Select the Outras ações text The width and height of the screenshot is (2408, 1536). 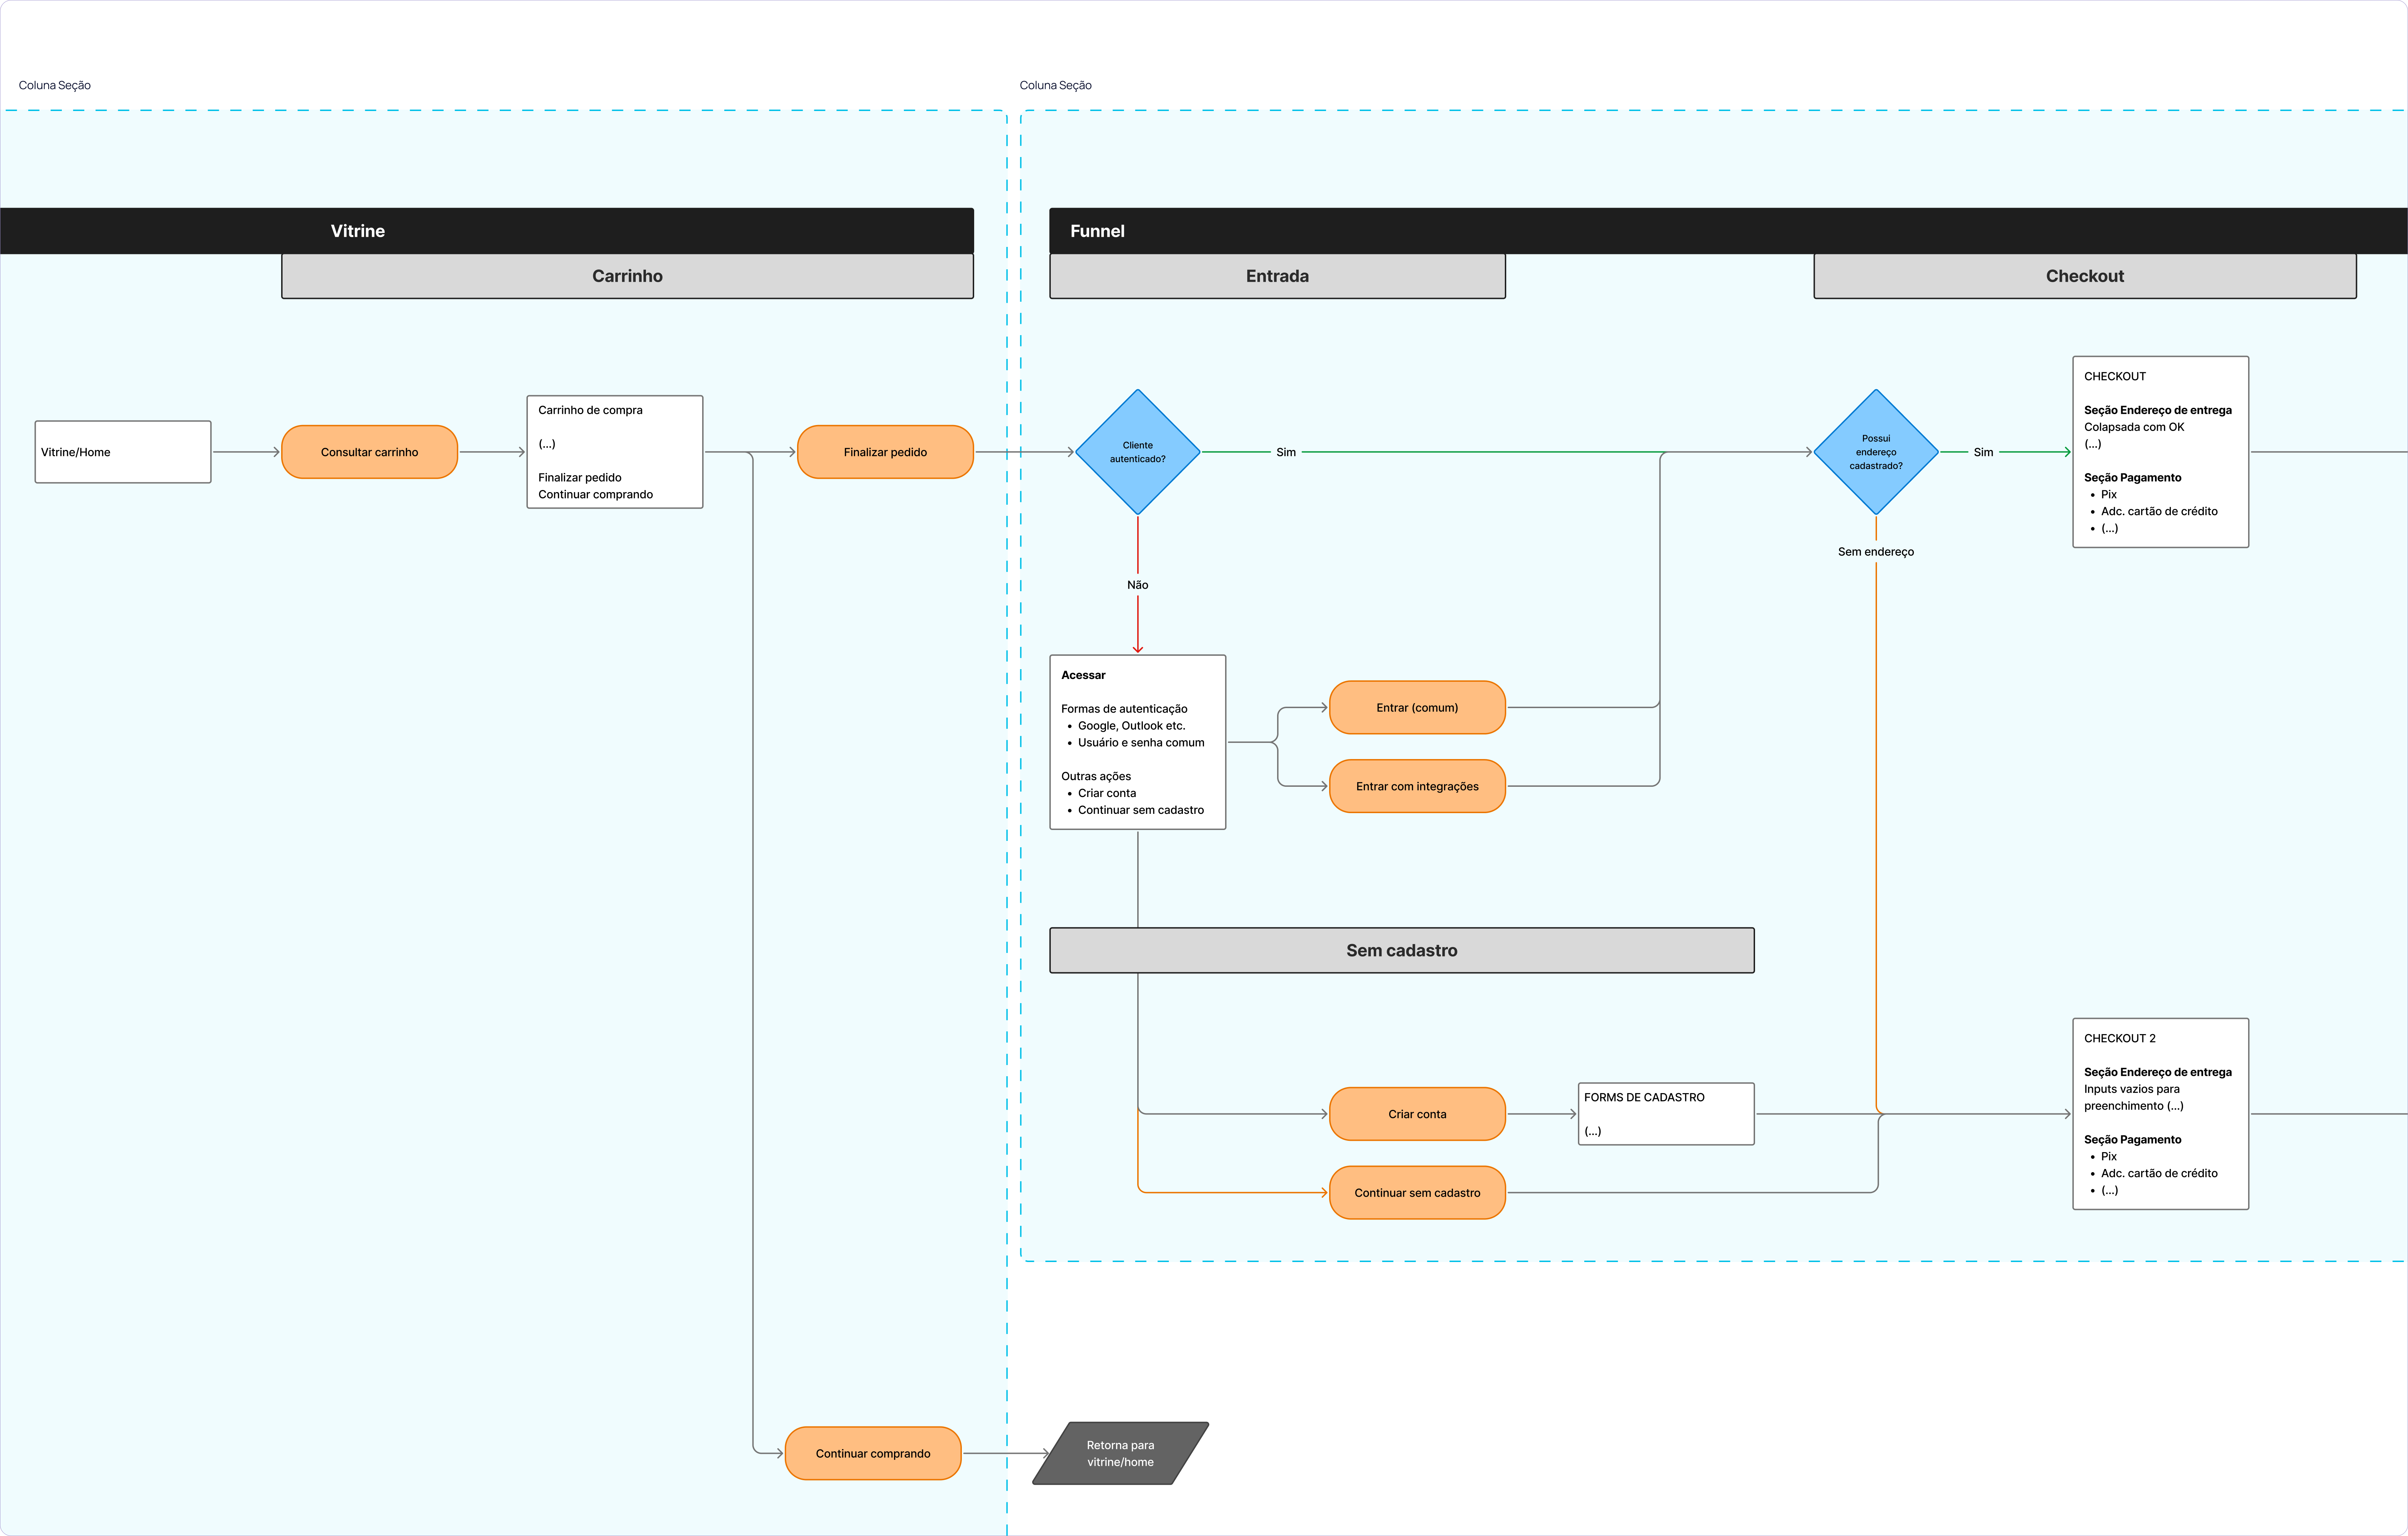coord(1096,777)
